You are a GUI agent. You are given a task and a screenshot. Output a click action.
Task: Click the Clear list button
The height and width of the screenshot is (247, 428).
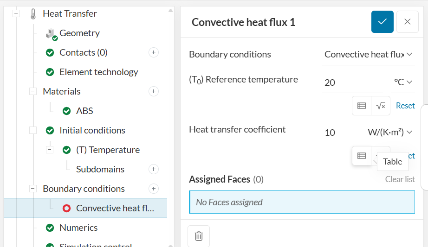[x=400, y=179]
